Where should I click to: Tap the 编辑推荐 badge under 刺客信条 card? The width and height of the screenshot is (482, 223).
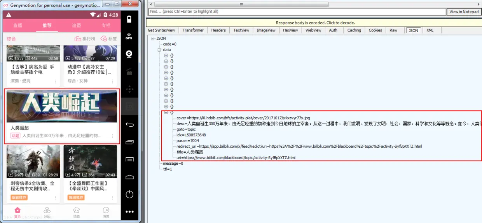19,198
